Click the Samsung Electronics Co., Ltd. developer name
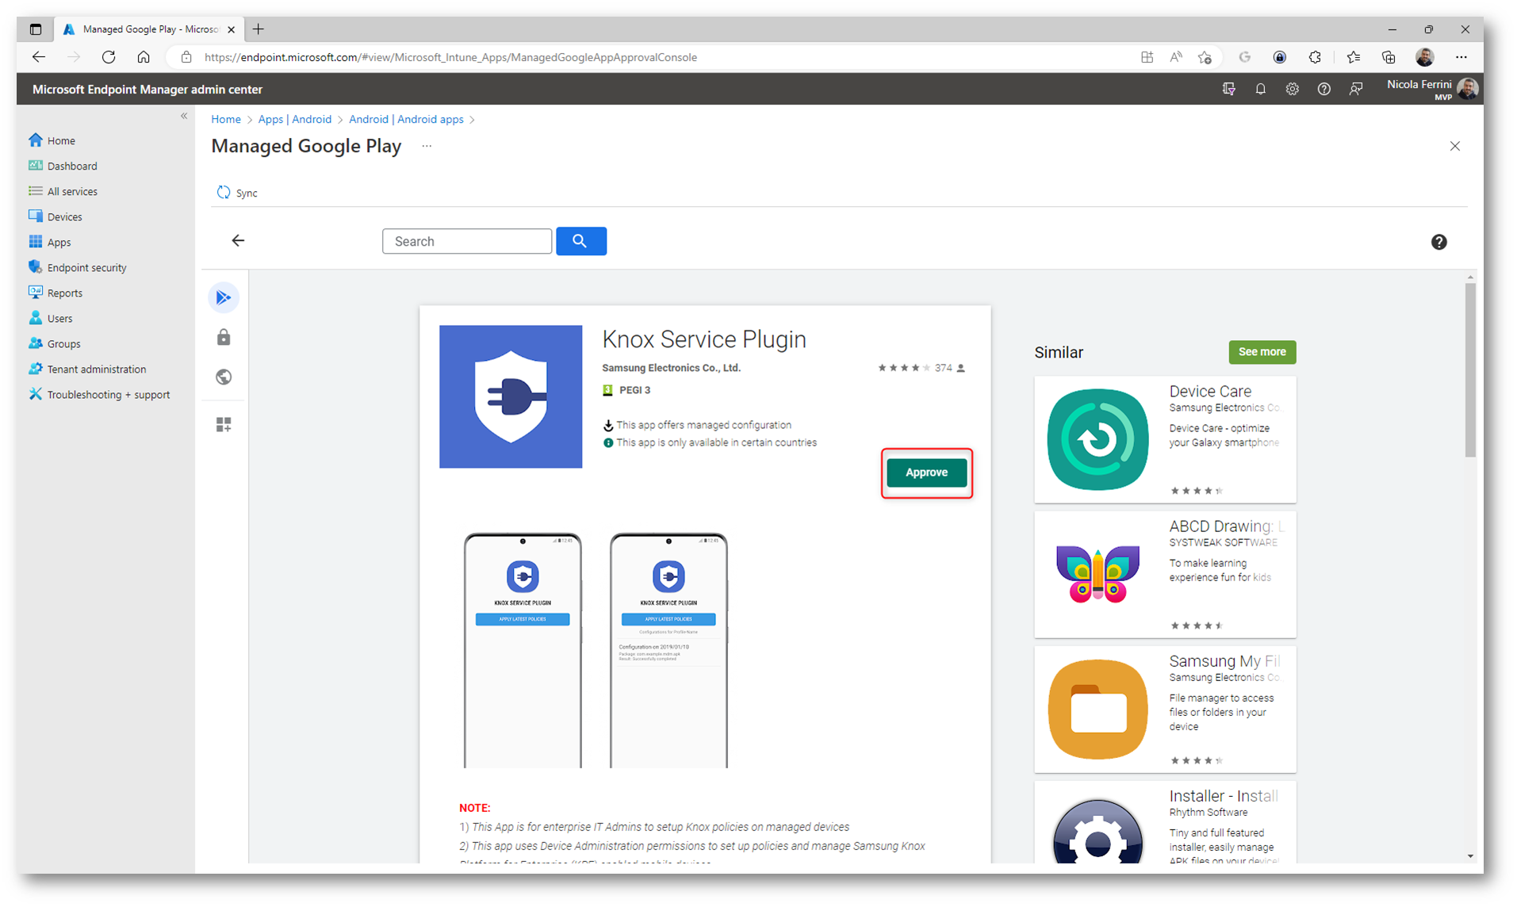The height and width of the screenshot is (907, 1517). (671, 368)
